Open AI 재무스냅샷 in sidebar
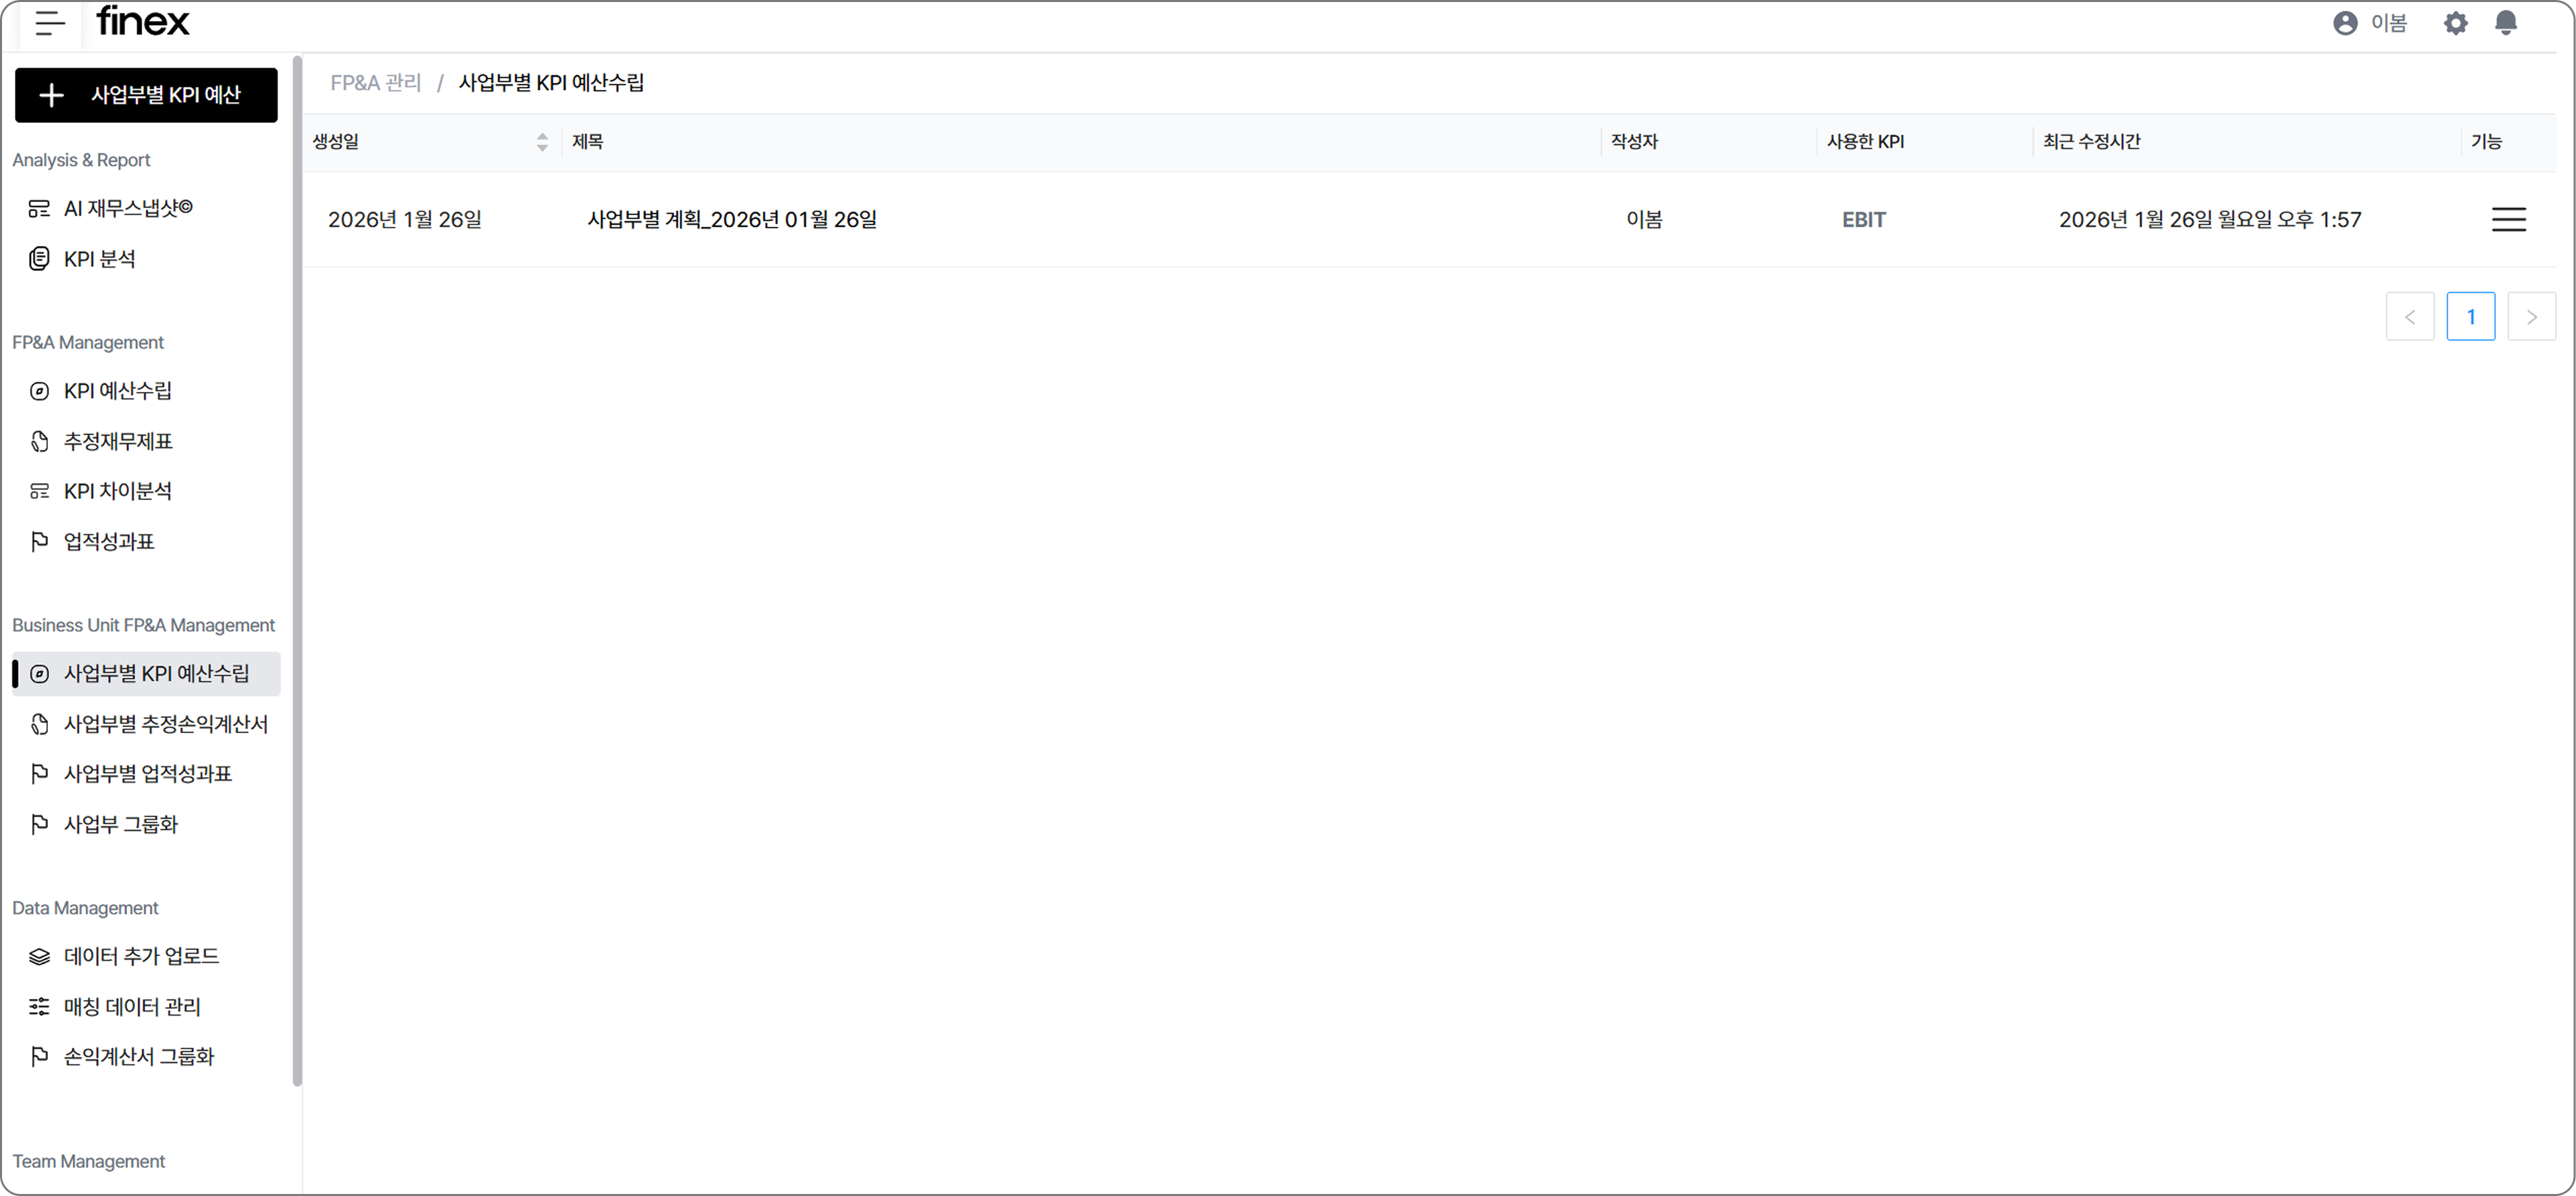This screenshot has height=1196, width=2576. (x=128, y=208)
